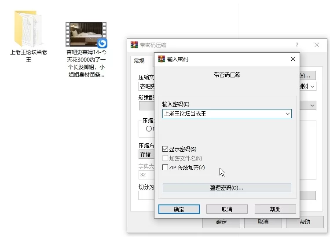Click WinRAR icon in 输入密码 title bar
This screenshot has height=237, width=330.
coord(161,59)
